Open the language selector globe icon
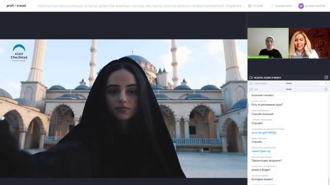The width and height of the screenshot is (330, 185). pyautogui.click(x=250, y=6)
